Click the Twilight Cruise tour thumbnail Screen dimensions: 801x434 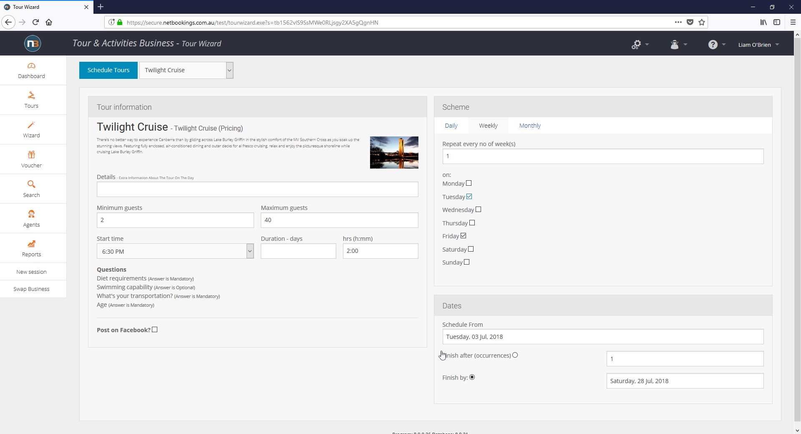[394, 153]
